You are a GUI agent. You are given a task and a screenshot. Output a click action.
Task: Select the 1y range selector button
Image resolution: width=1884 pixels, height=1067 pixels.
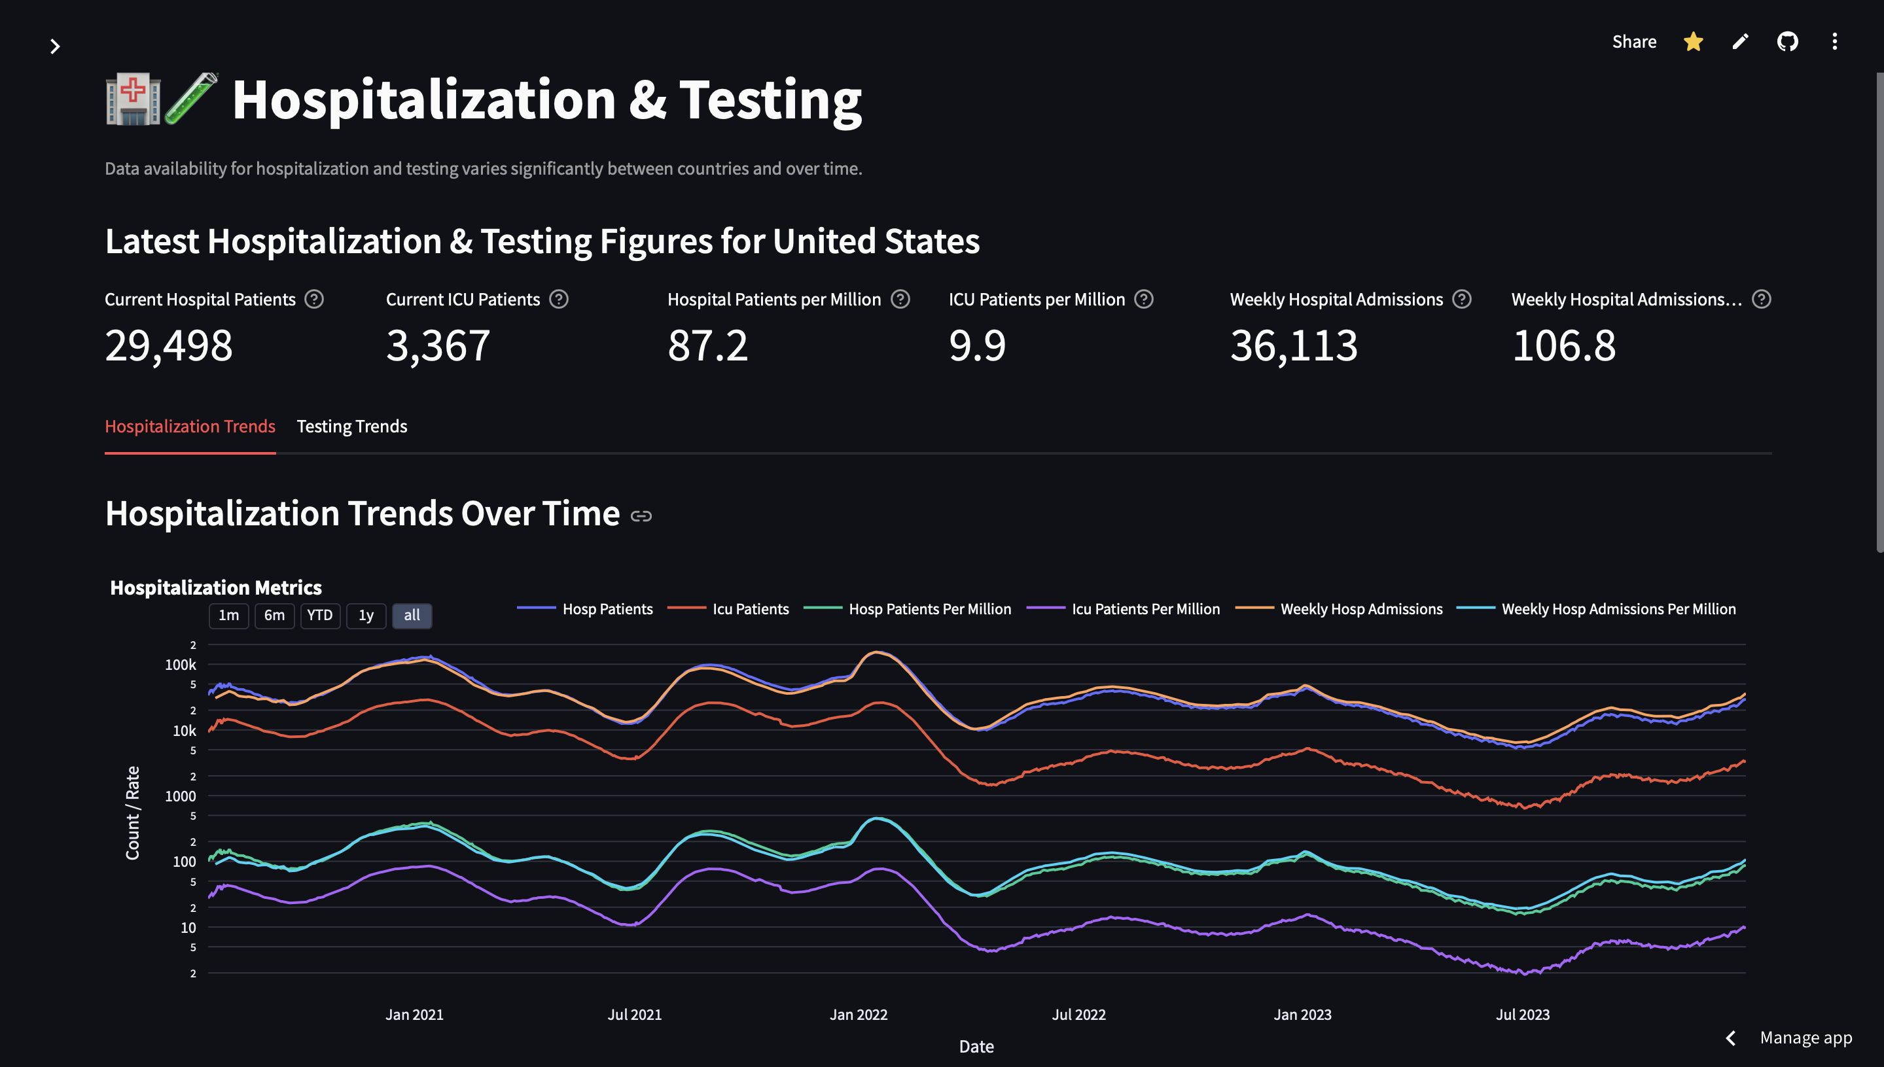pos(366,616)
